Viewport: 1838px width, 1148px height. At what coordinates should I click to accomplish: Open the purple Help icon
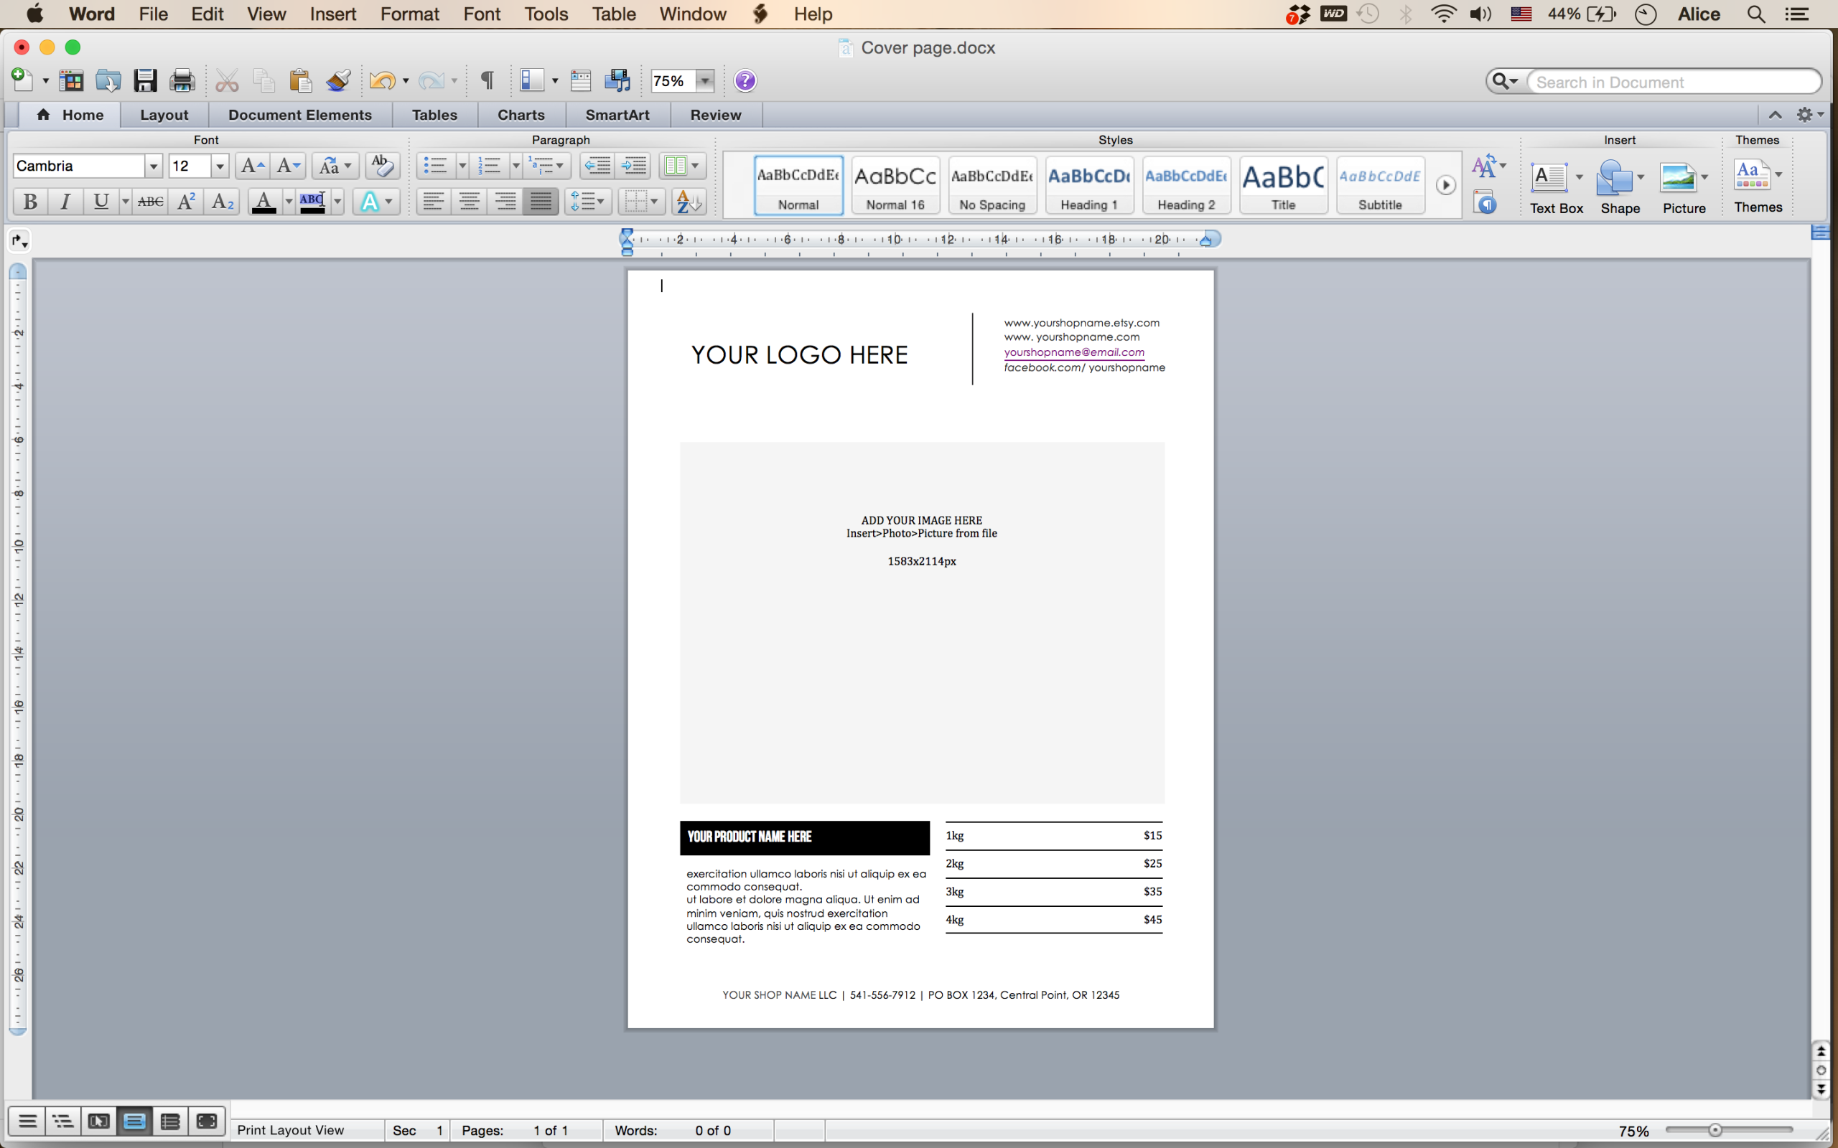745,80
